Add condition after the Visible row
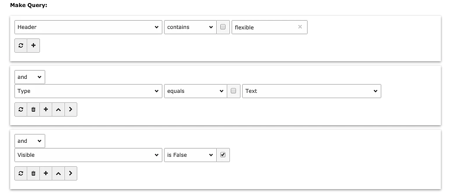451x194 pixels. tap(46, 173)
